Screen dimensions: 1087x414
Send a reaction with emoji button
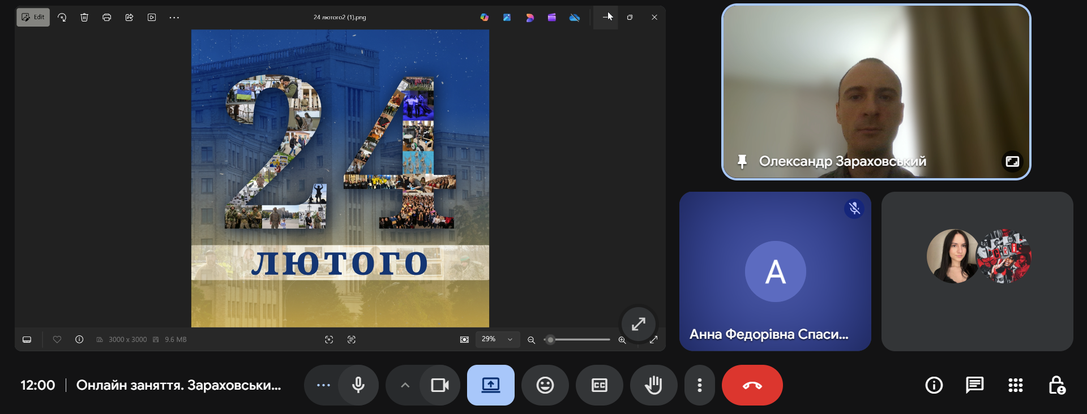click(x=545, y=385)
